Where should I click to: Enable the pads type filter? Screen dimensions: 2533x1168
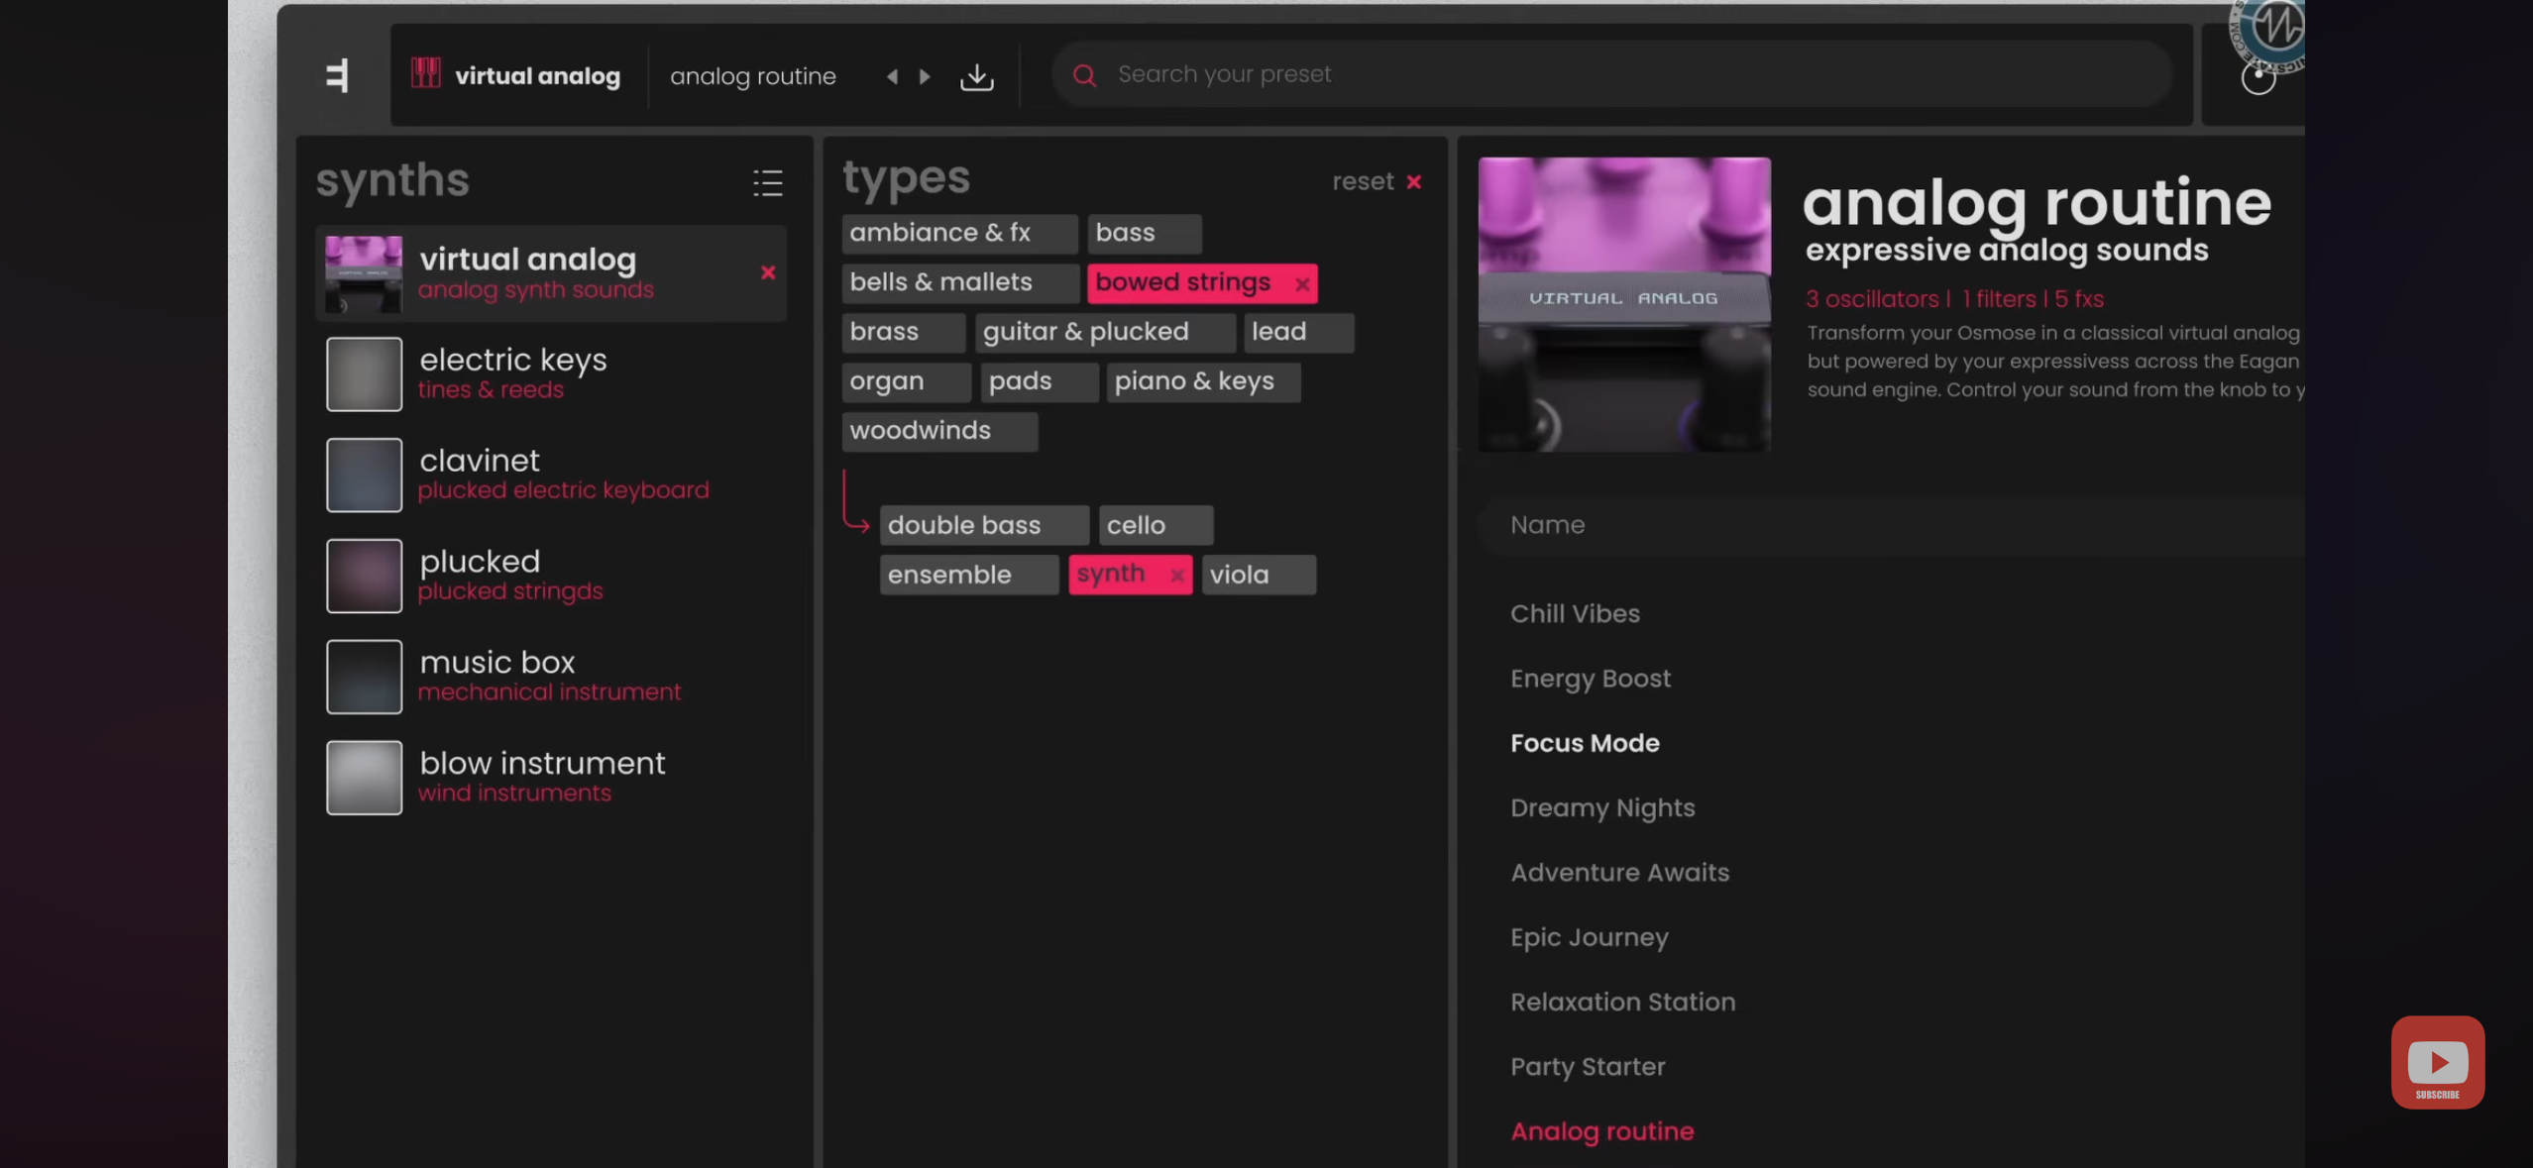[x=1038, y=381]
